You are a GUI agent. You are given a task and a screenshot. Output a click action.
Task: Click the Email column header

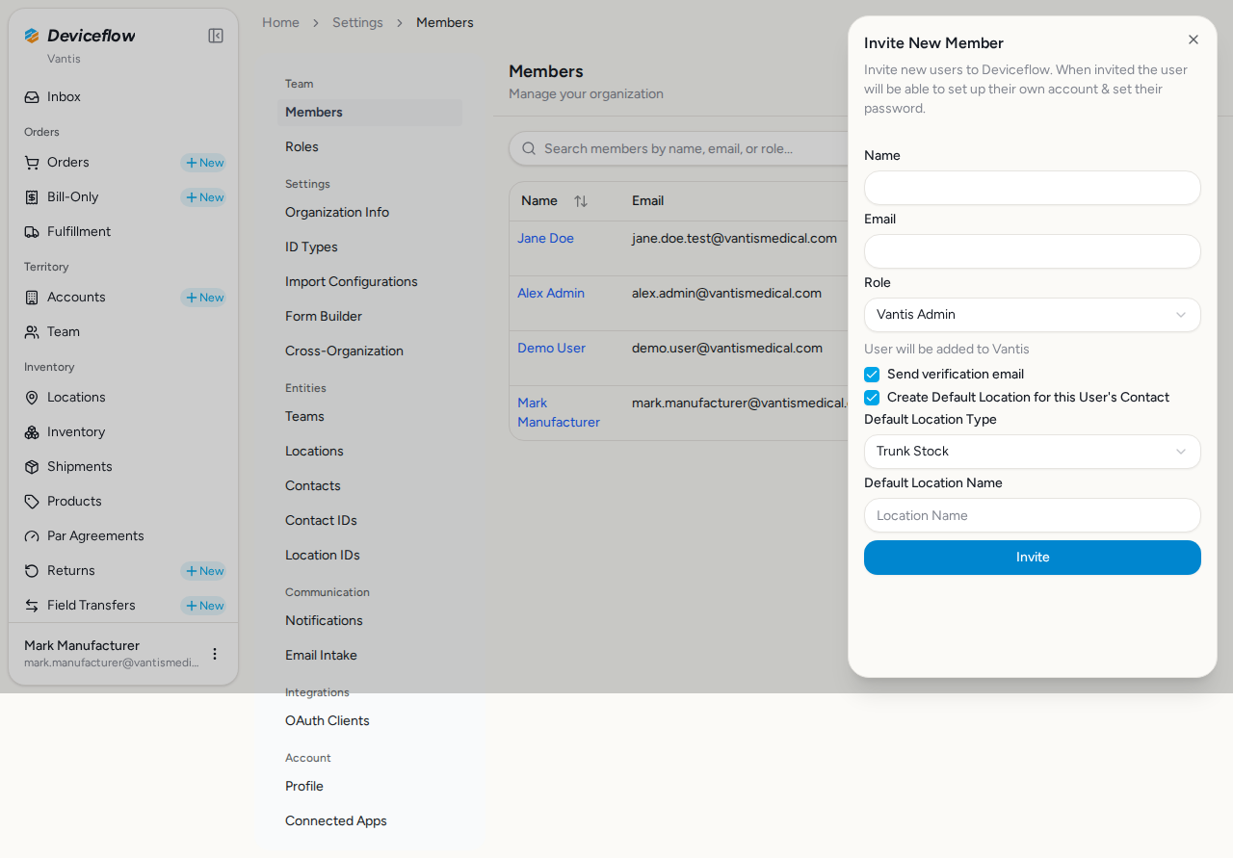pos(647,201)
